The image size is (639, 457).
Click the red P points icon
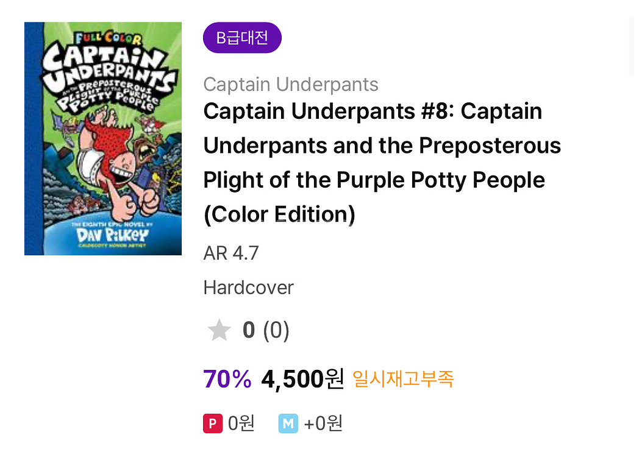pyautogui.click(x=212, y=423)
